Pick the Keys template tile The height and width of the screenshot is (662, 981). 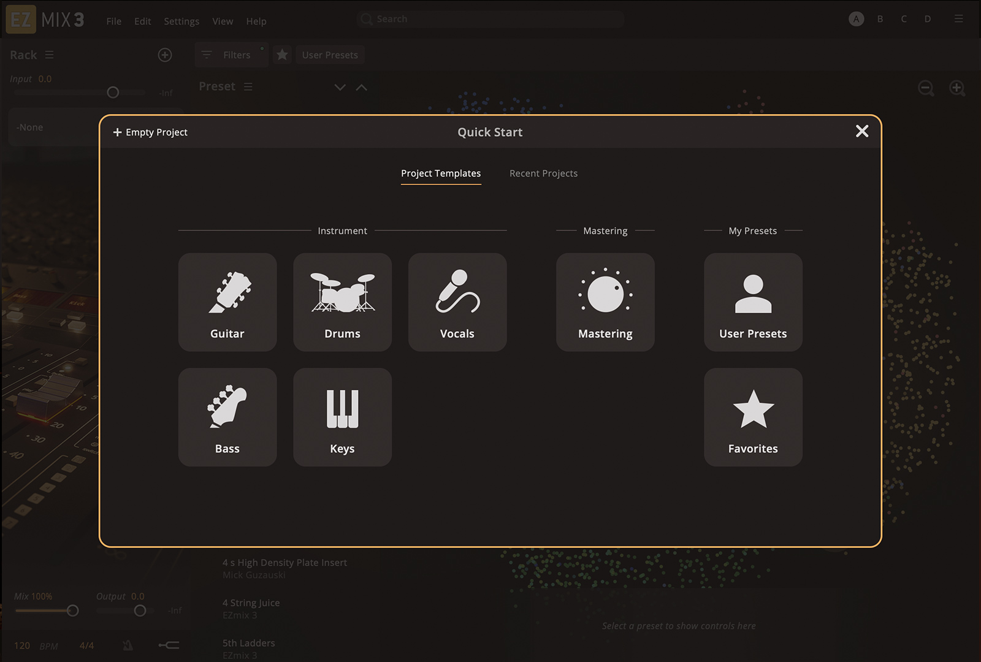pos(342,417)
